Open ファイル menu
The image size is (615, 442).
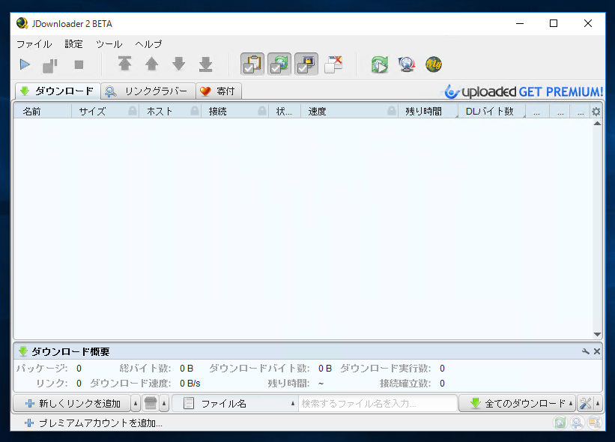click(34, 44)
